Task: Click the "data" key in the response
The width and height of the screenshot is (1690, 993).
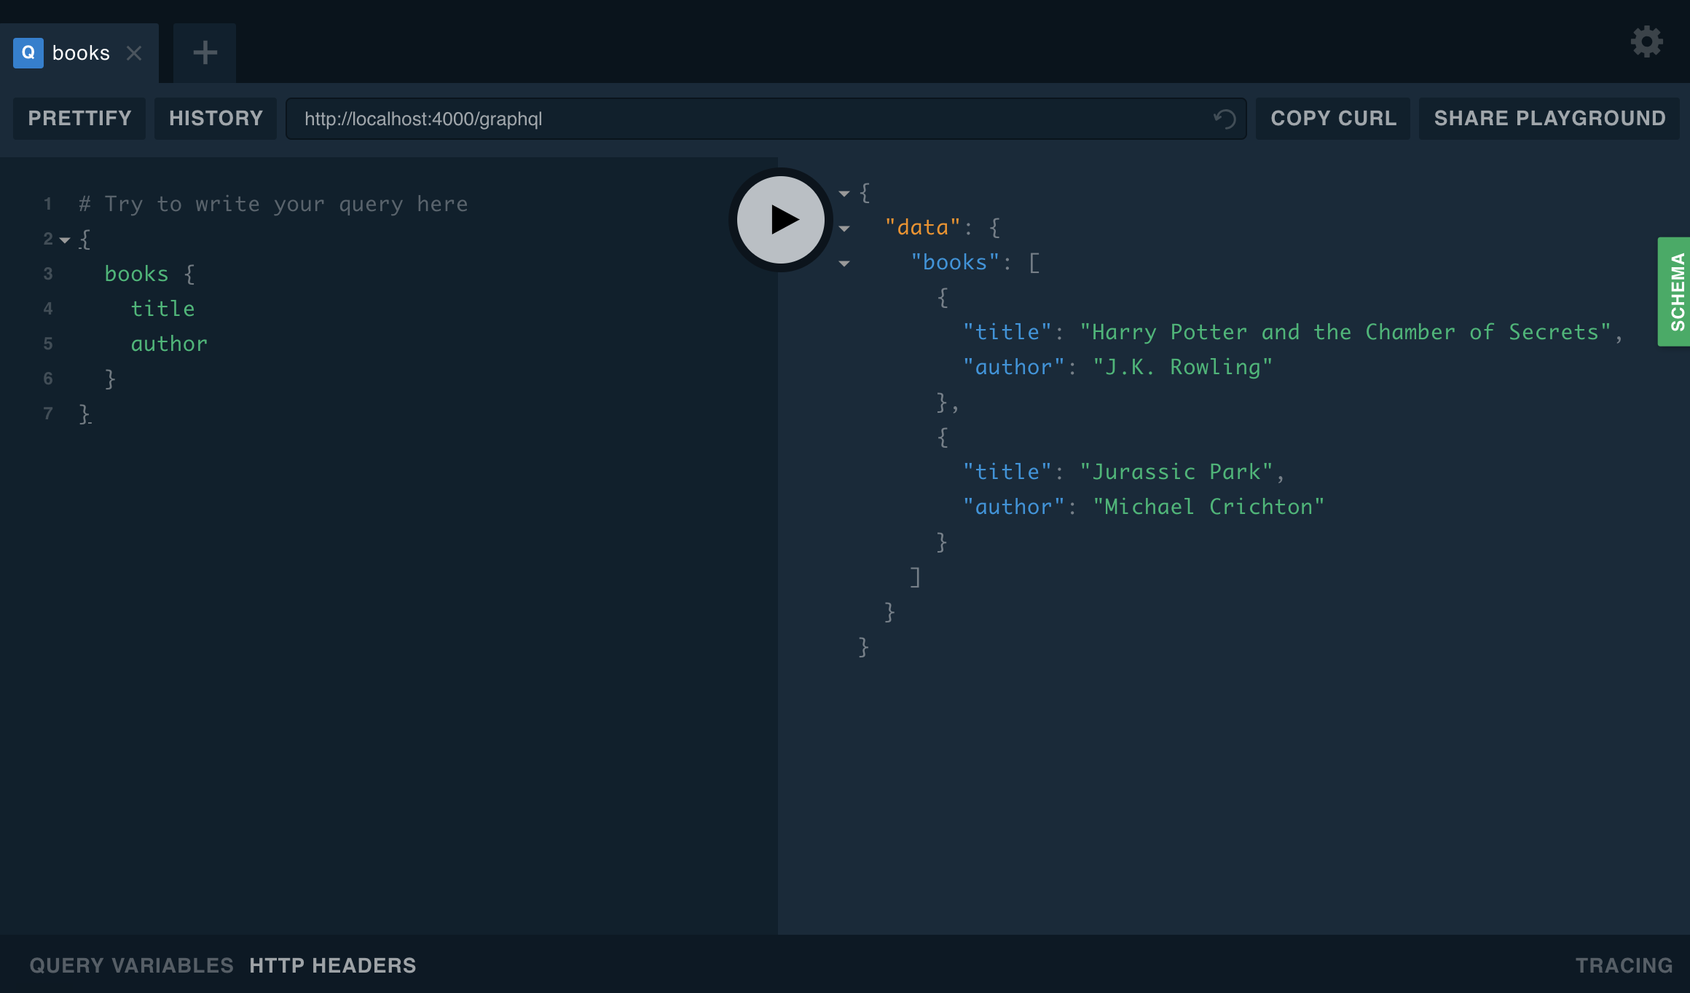Action: [922, 227]
